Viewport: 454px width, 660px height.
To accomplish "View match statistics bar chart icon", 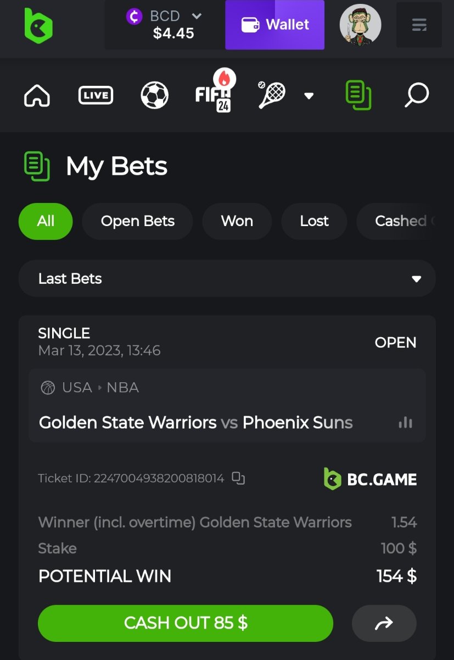I will (x=405, y=422).
